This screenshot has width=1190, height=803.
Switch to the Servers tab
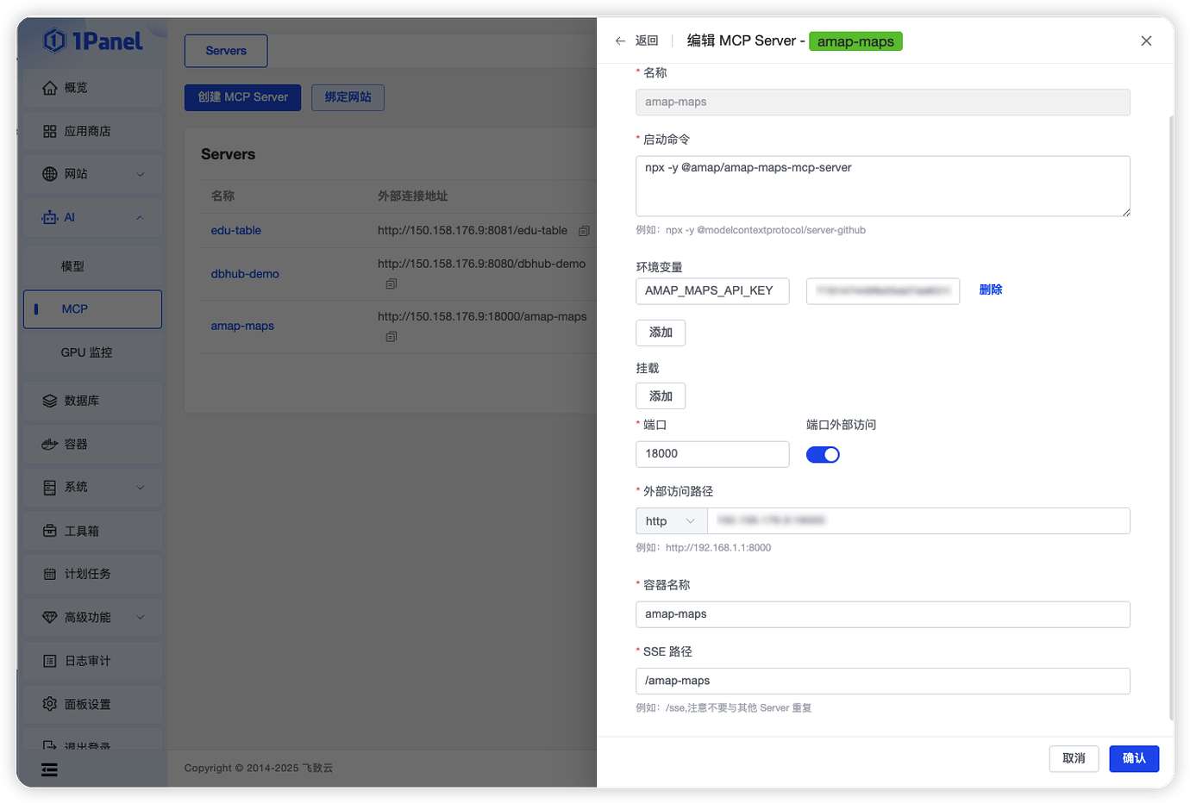click(226, 51)
